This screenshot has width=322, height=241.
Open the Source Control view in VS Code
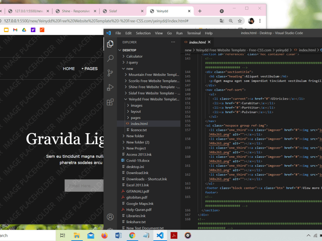[x=110, y=73]
